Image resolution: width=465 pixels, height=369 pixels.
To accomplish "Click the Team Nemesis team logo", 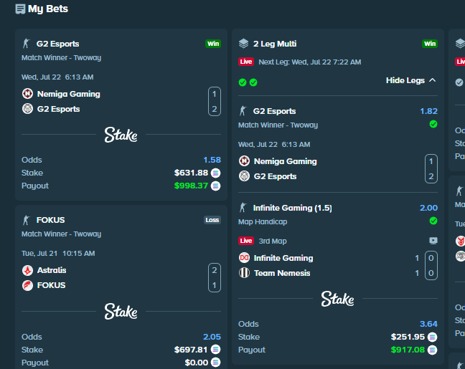I will [245, 273].
